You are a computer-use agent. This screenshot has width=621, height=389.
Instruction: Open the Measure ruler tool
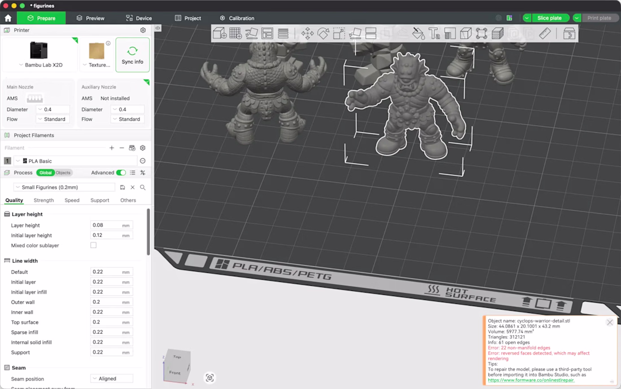point(545,34)
